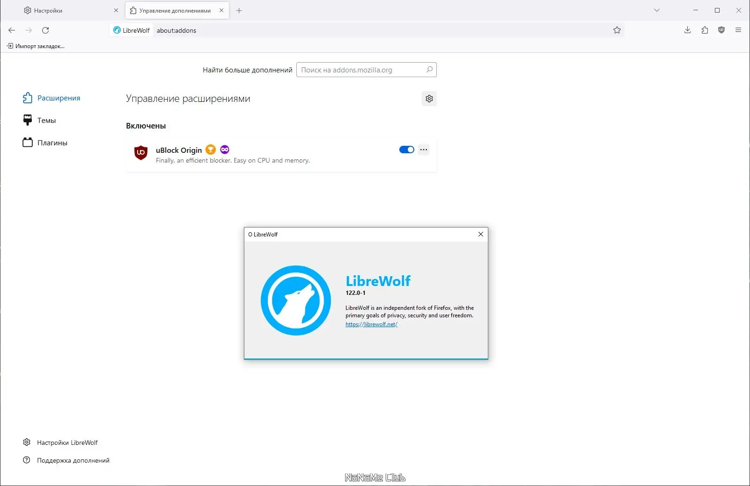Disable the uBlock Origin extension toggle
The width and height of the screenshot is (750, 486).
click(407, 150)
